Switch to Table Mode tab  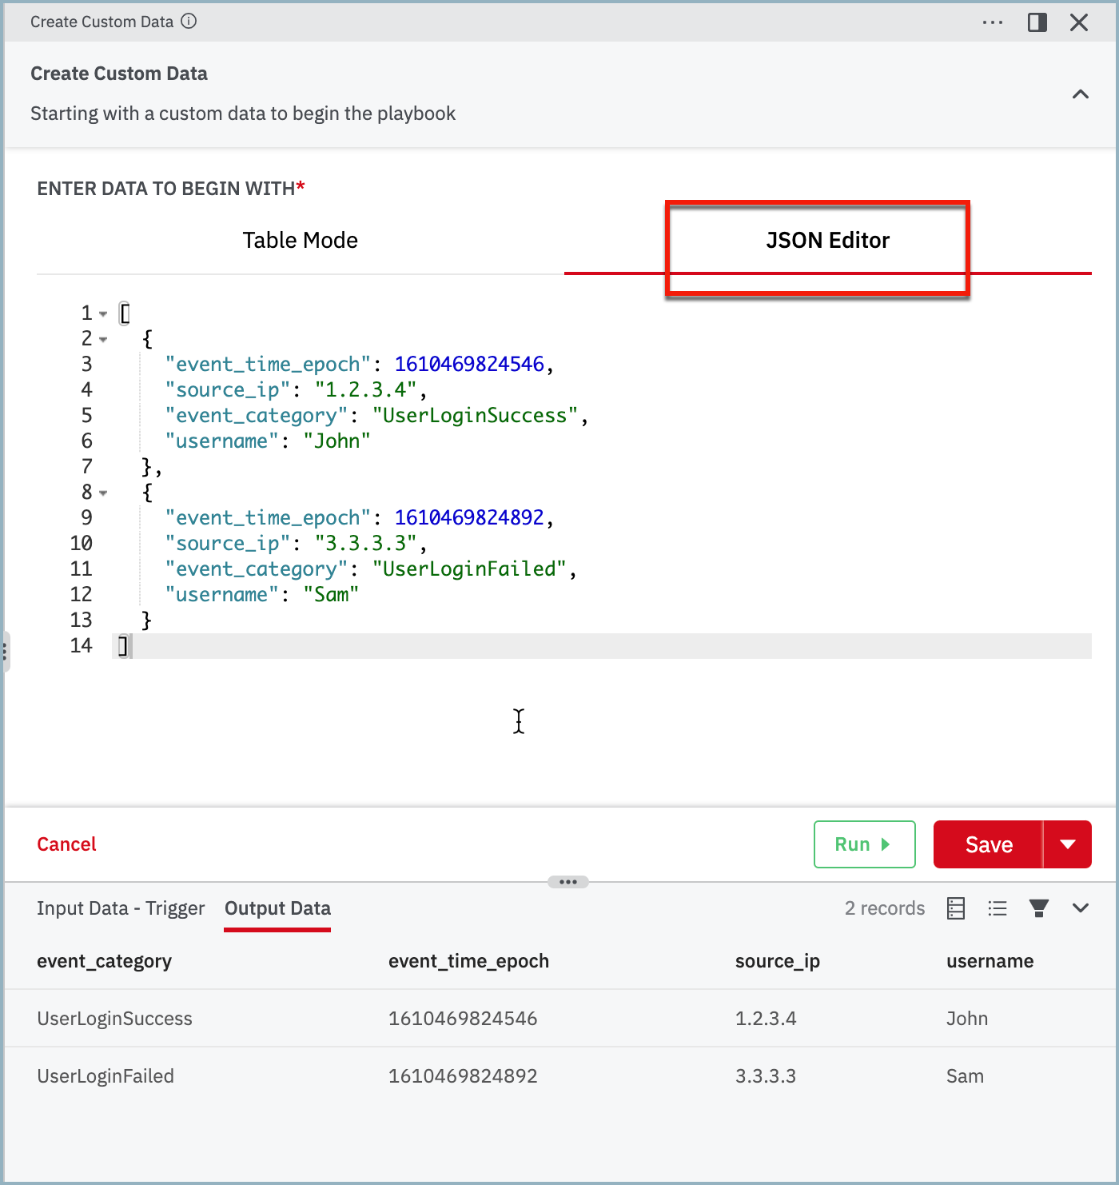tap(301, 240)
